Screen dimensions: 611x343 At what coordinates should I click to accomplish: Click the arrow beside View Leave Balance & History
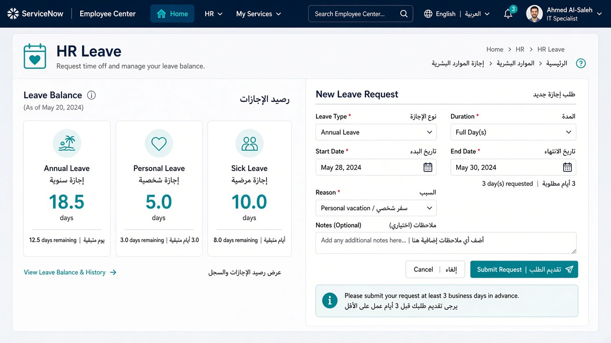(113, 272)
